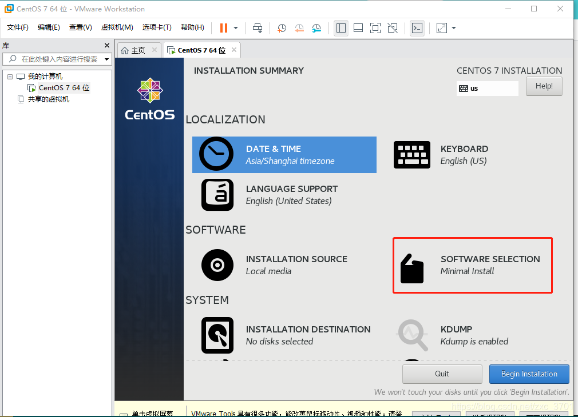Viewport: 578px width, 417px height.
Task: Open the 编辑(E) menu
Action: [49, 27]
